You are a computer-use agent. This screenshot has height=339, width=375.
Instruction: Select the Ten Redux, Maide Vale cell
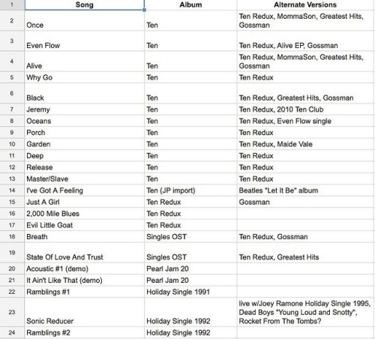(x=305, y=144)
